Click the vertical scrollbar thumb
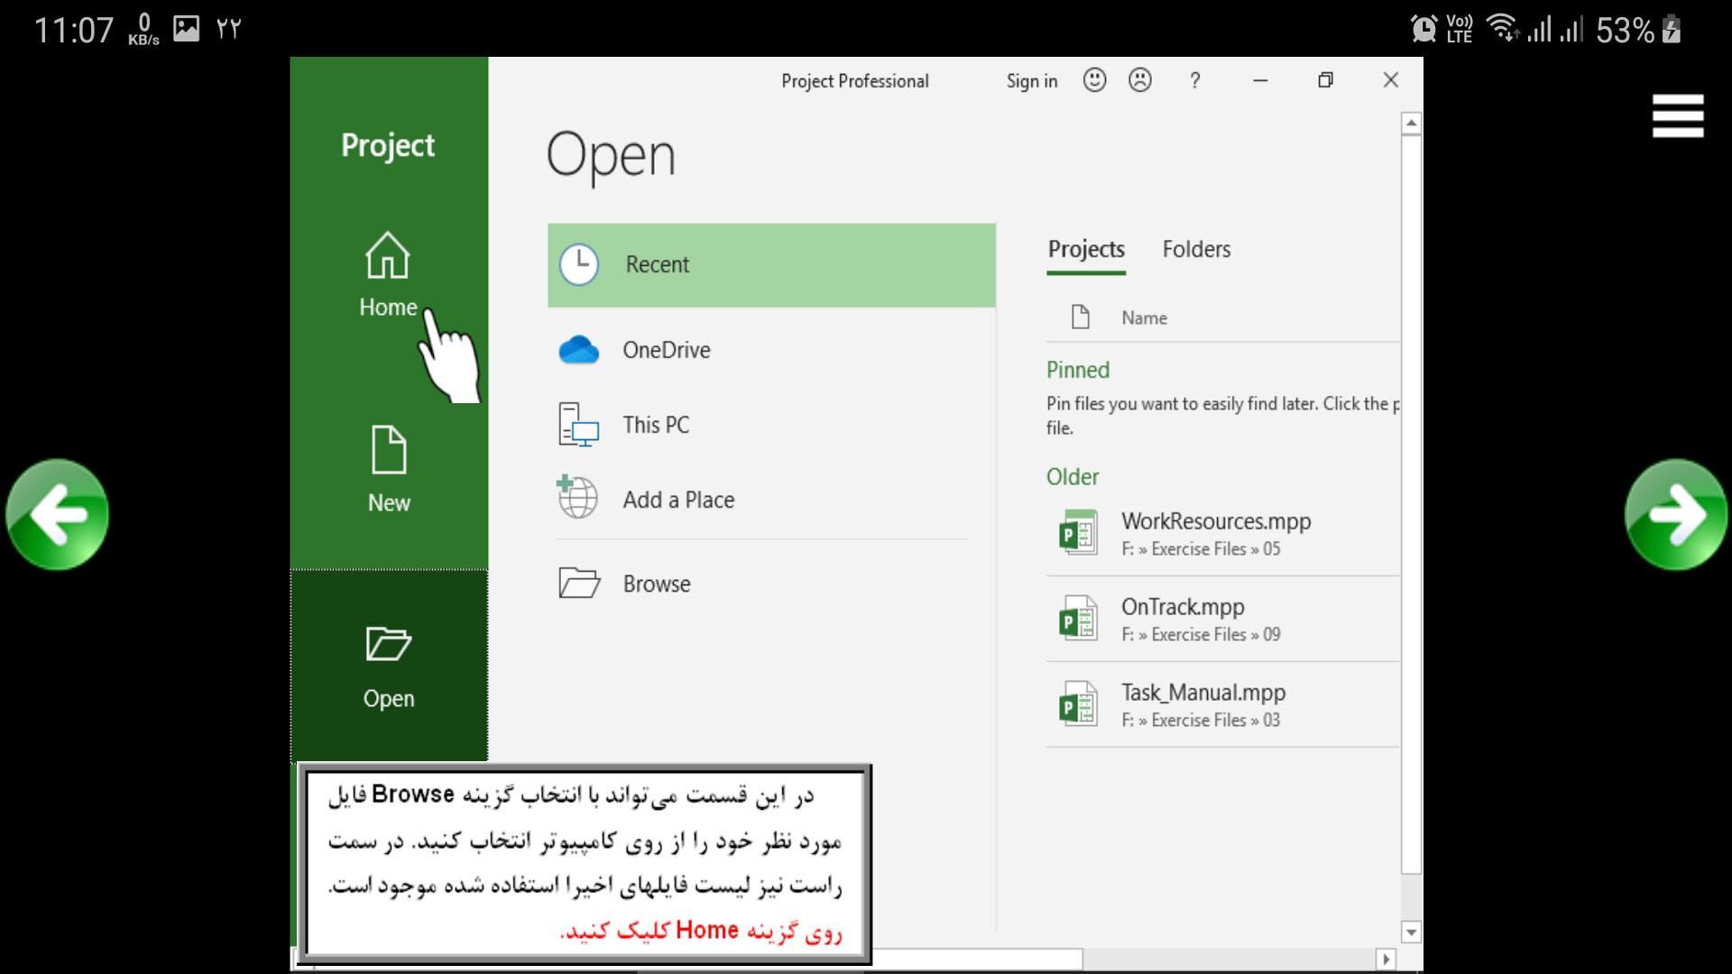Viewport: 1732px width, 974px height. [1412, 503]
